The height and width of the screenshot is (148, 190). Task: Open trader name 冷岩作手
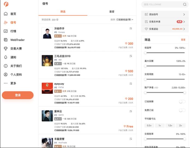(59, 29)
